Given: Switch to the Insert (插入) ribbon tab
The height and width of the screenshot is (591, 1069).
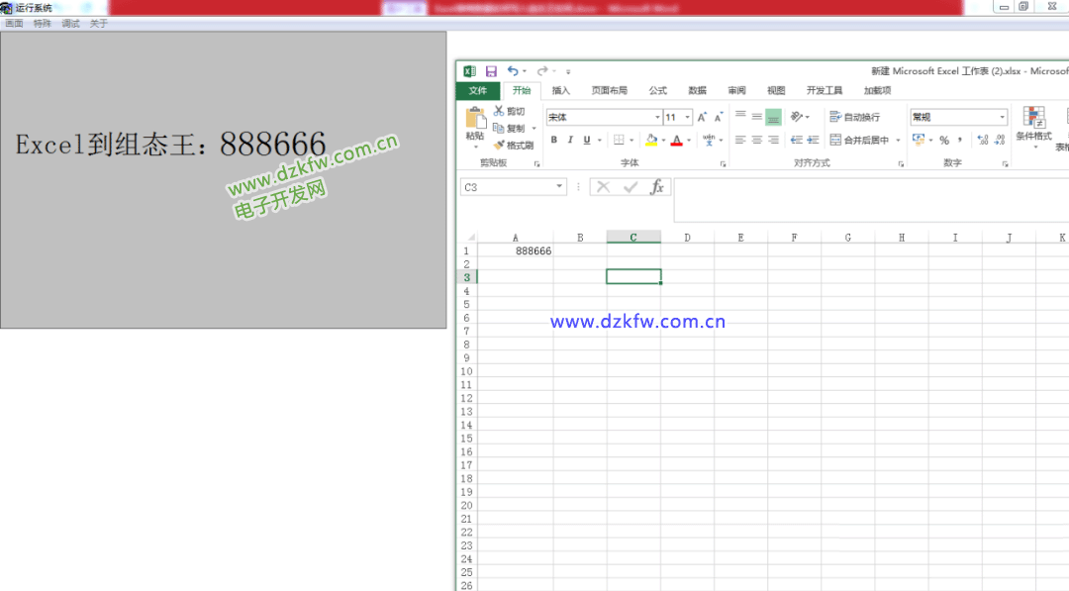Looking at the screenshot, I should pos(561,91).
